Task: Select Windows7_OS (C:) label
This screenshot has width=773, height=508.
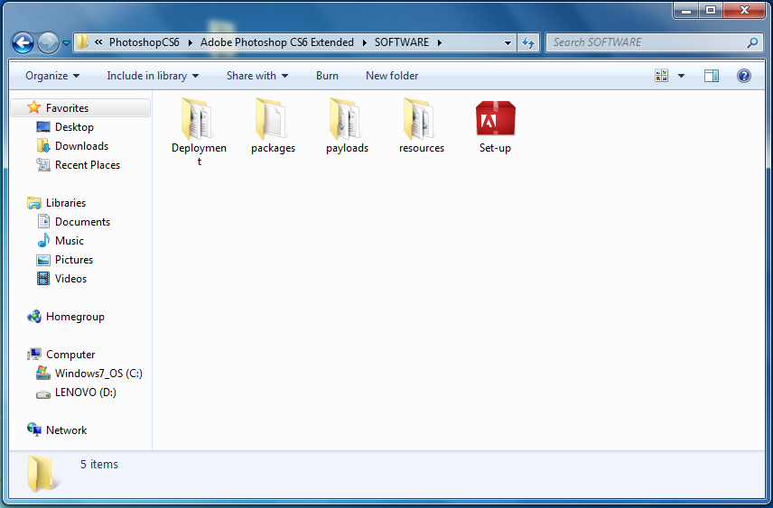Action: (98, 374)
